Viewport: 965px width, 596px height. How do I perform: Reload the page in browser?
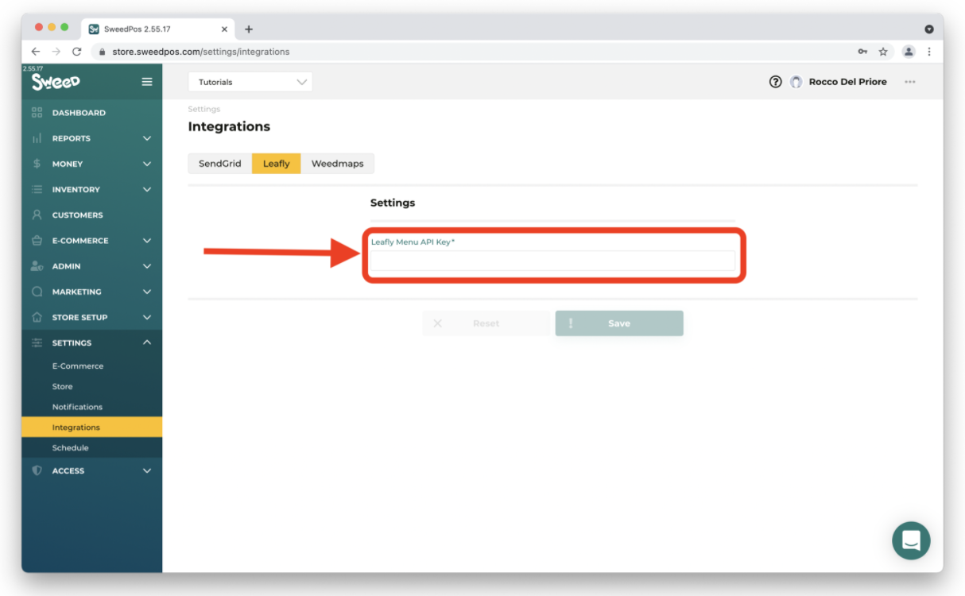(x=77, y=52)
